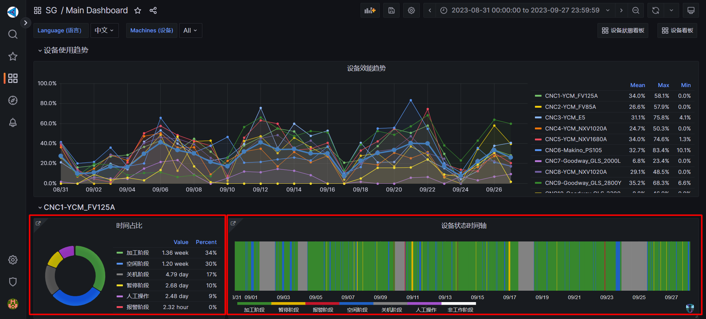706x319 pixels.
Task: Open the time range picker
Action: (x=525, y=10)
